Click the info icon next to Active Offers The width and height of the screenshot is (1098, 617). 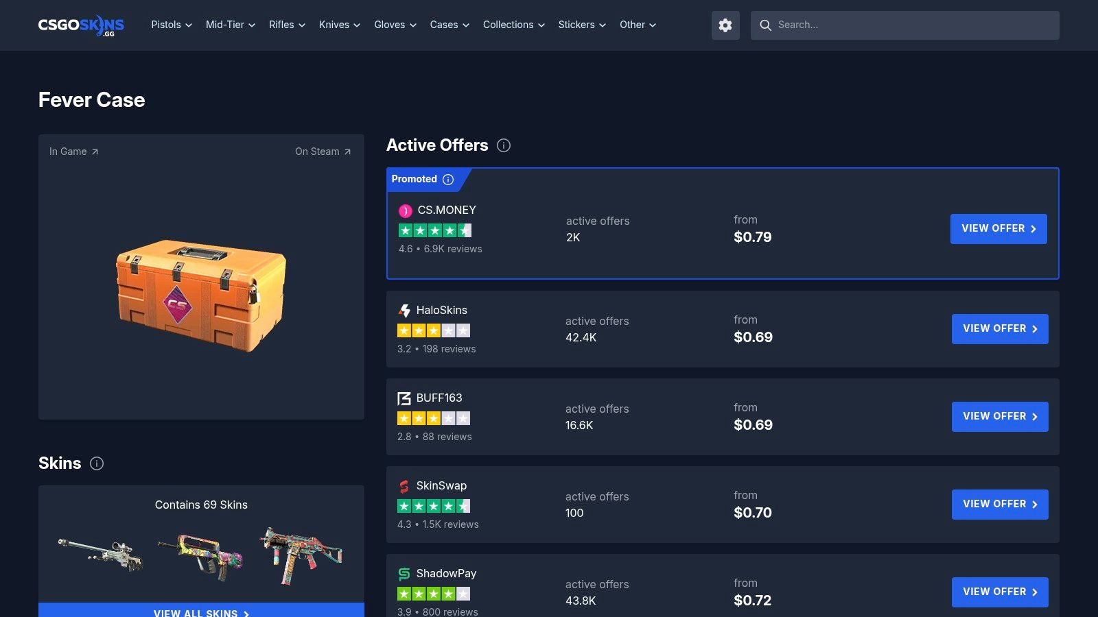click(504, 145)
